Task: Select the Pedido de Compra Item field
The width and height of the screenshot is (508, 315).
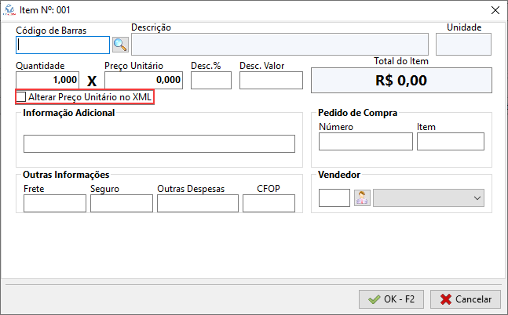Action: [x=450, y=141]
